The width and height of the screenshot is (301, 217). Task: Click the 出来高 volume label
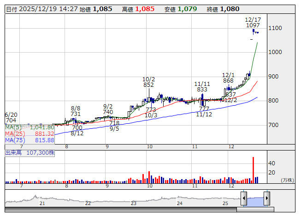click(x=30, y=151)
